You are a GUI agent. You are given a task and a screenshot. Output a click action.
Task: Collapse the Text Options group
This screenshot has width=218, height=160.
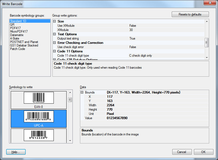[55, 34]
